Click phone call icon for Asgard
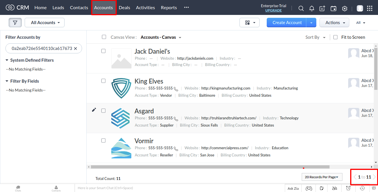The height and width of the screenshot is (192, 378). 176,119
